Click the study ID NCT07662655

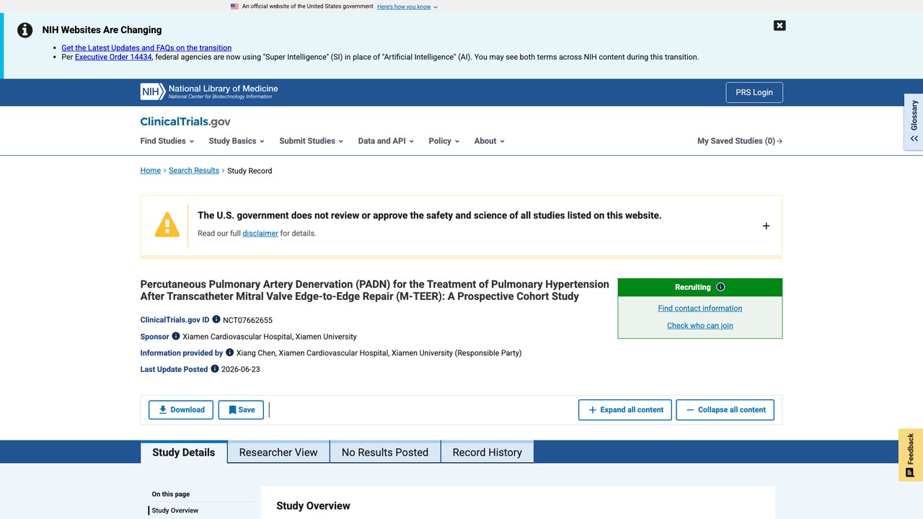(x=247, y=320)
